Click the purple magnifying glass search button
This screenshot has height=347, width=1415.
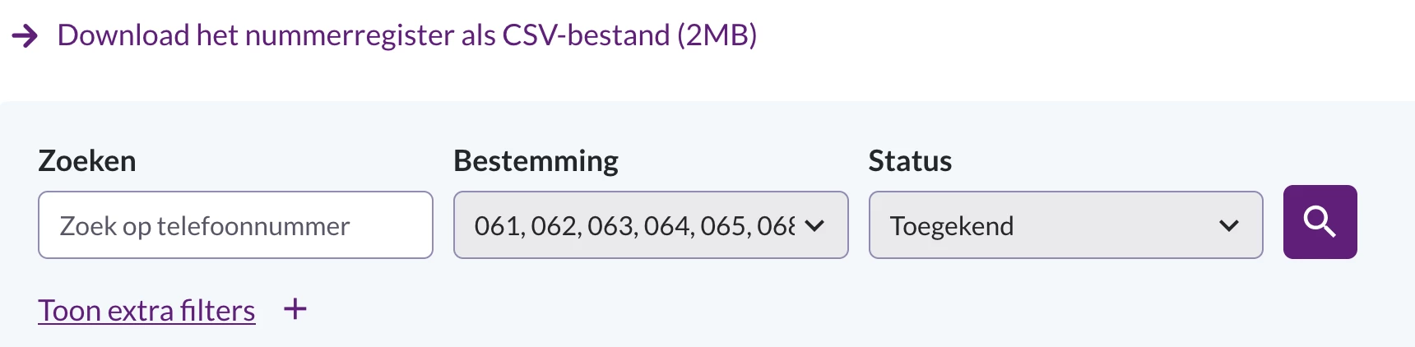click(1320, 222)
